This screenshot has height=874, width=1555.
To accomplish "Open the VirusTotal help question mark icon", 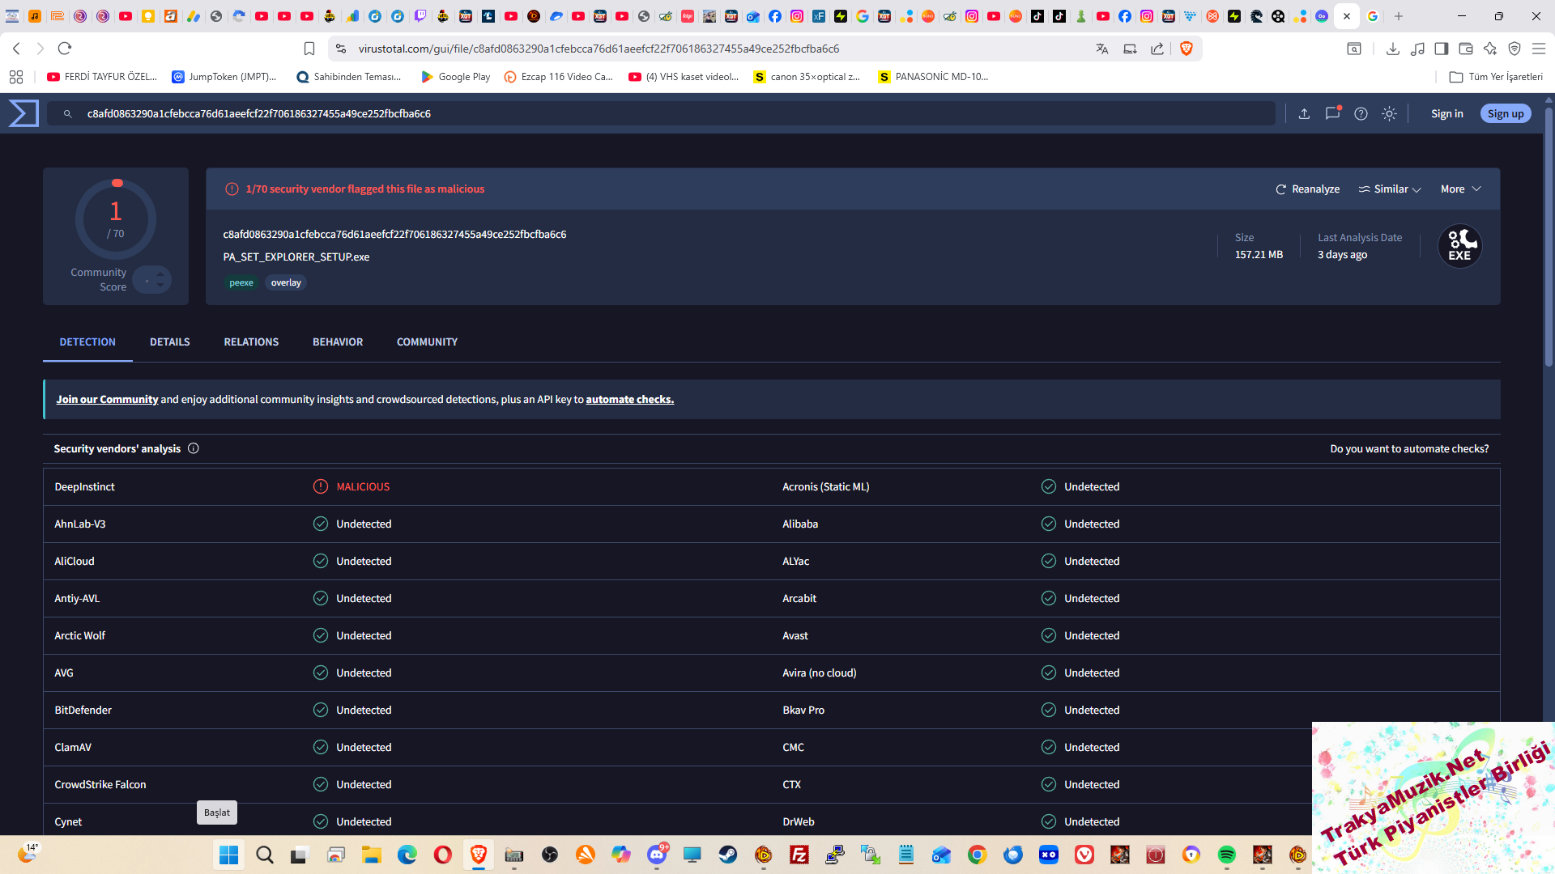I will point(1361,114).
